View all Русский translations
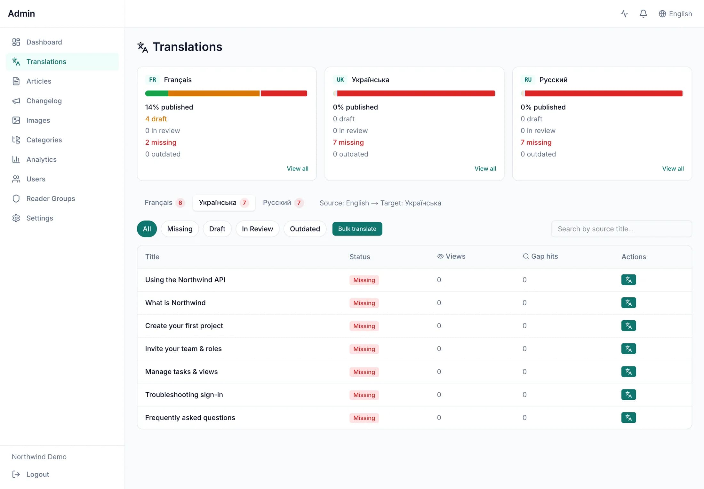This screenshot has width=704, height=489. click(673, 169)
